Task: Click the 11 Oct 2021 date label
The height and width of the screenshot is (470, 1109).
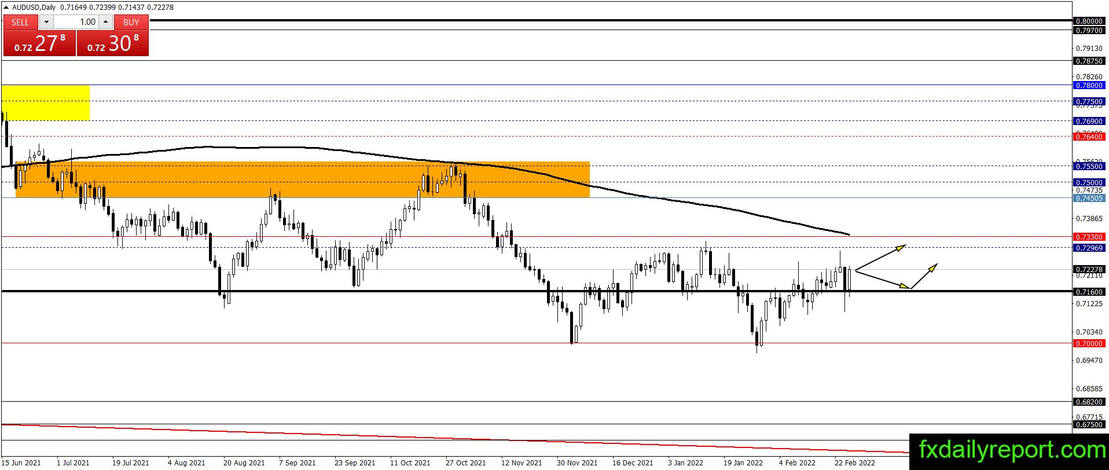Action: tap(410, 462)
